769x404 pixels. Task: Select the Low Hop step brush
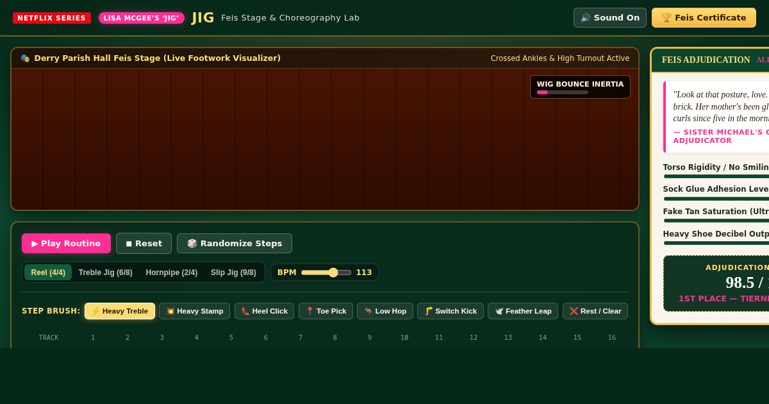pos(385,311)
